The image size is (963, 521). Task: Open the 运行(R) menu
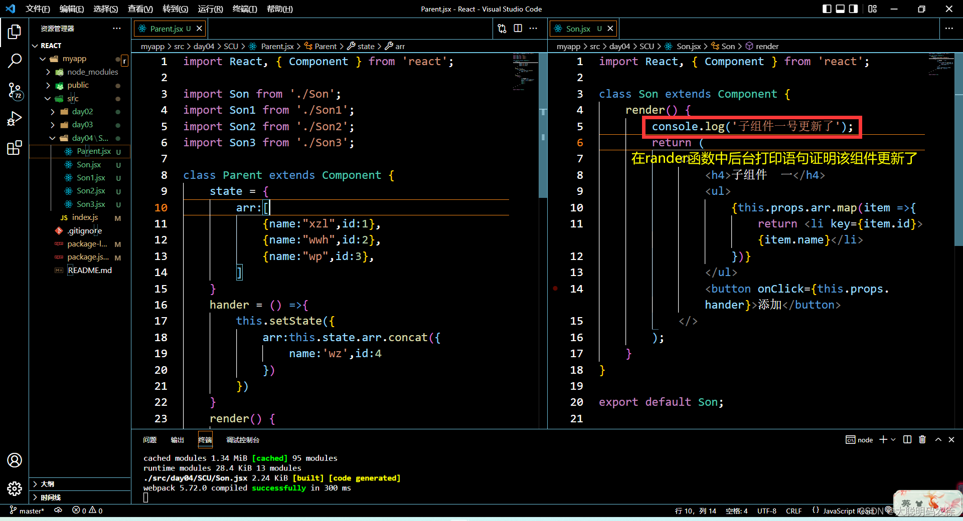point(211,9)
